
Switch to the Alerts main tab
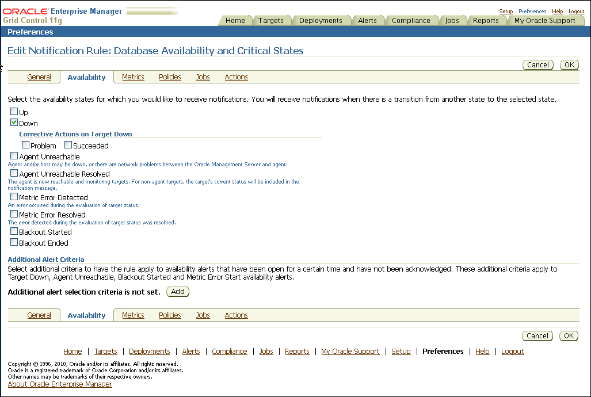tap(367, 21)
